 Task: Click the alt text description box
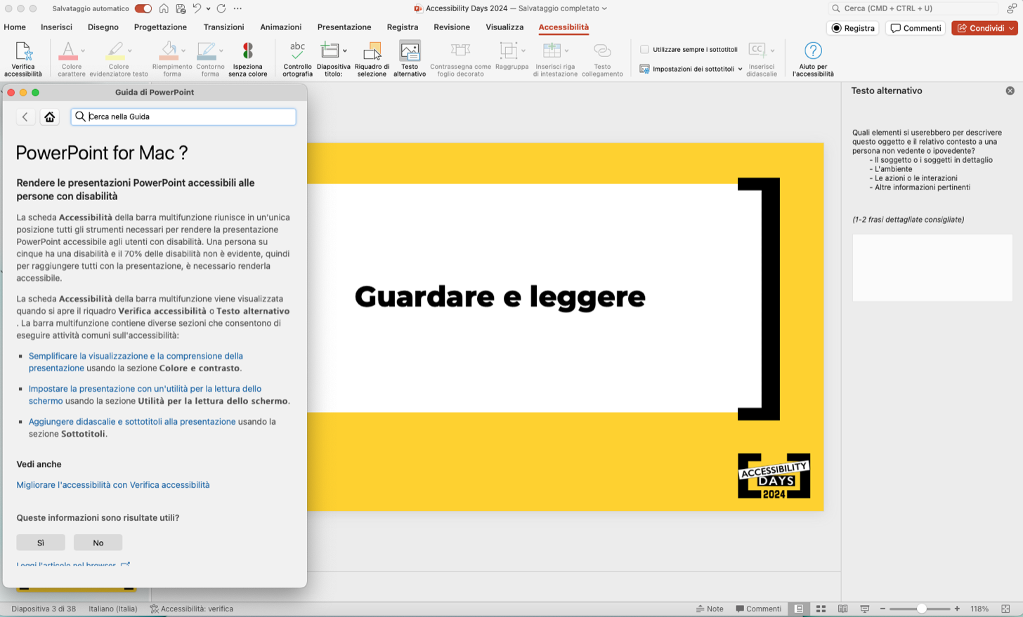coord(932,267)
